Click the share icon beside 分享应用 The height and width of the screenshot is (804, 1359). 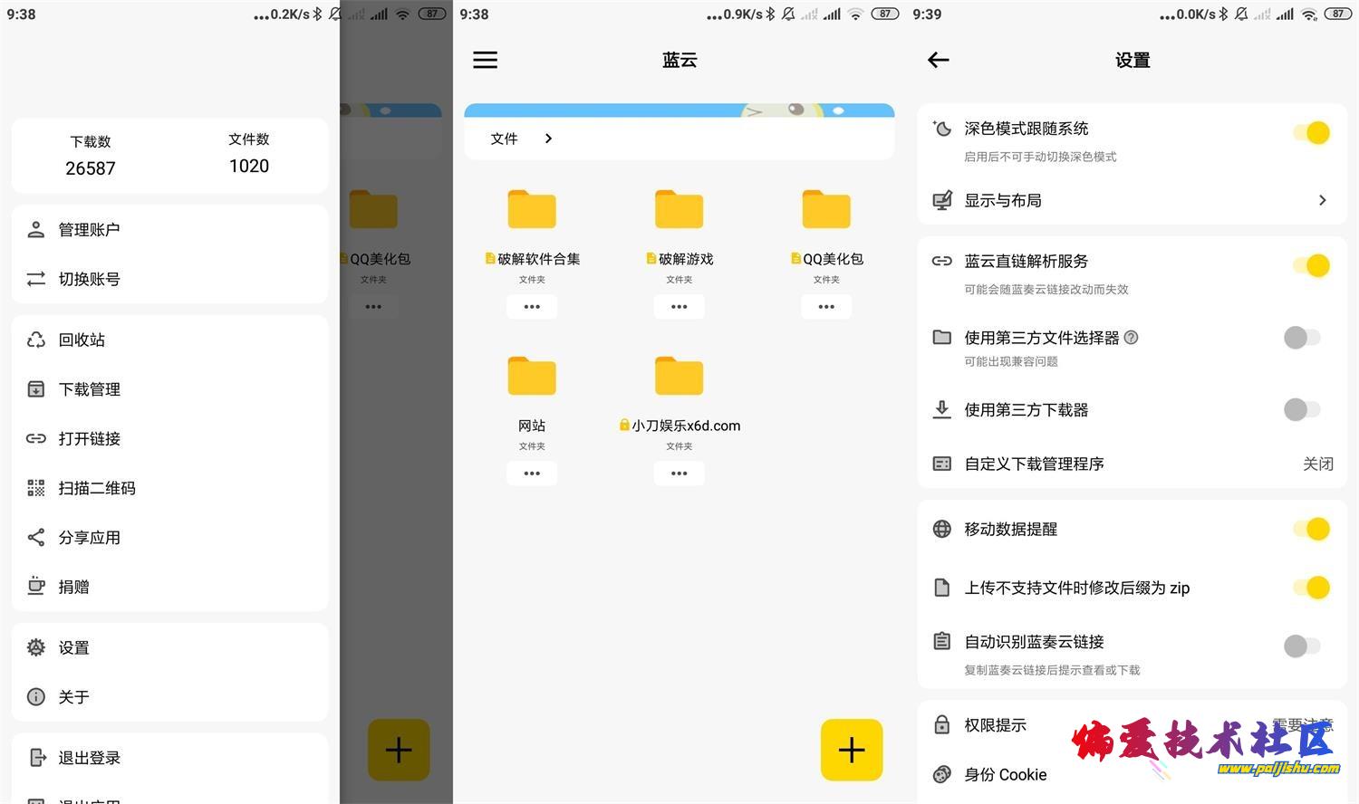[x=36, y=537]
